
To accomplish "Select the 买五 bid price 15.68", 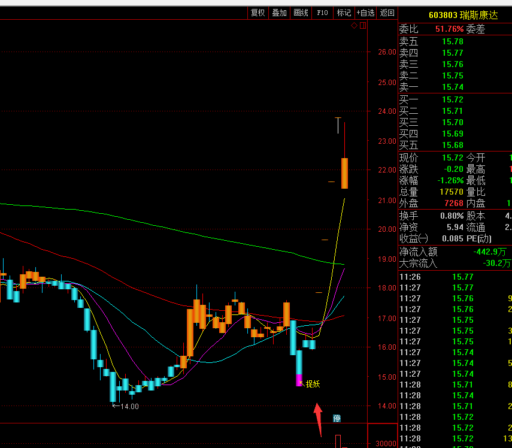I will click(x=453, y=145).
